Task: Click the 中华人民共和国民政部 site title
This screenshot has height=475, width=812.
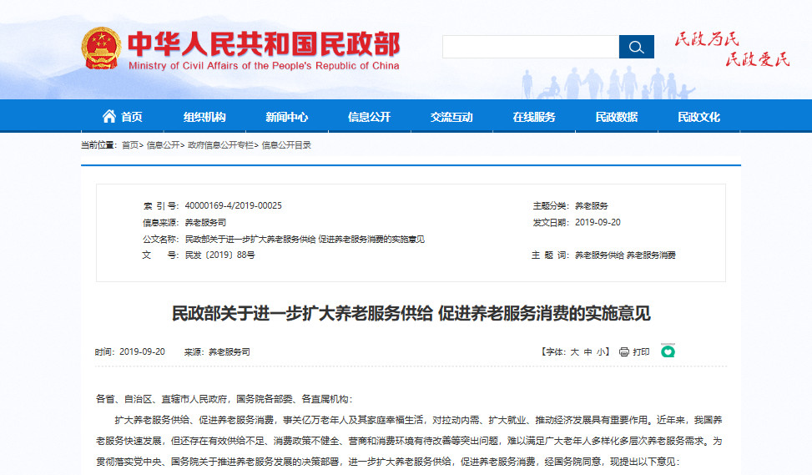Action: [264, 43]
